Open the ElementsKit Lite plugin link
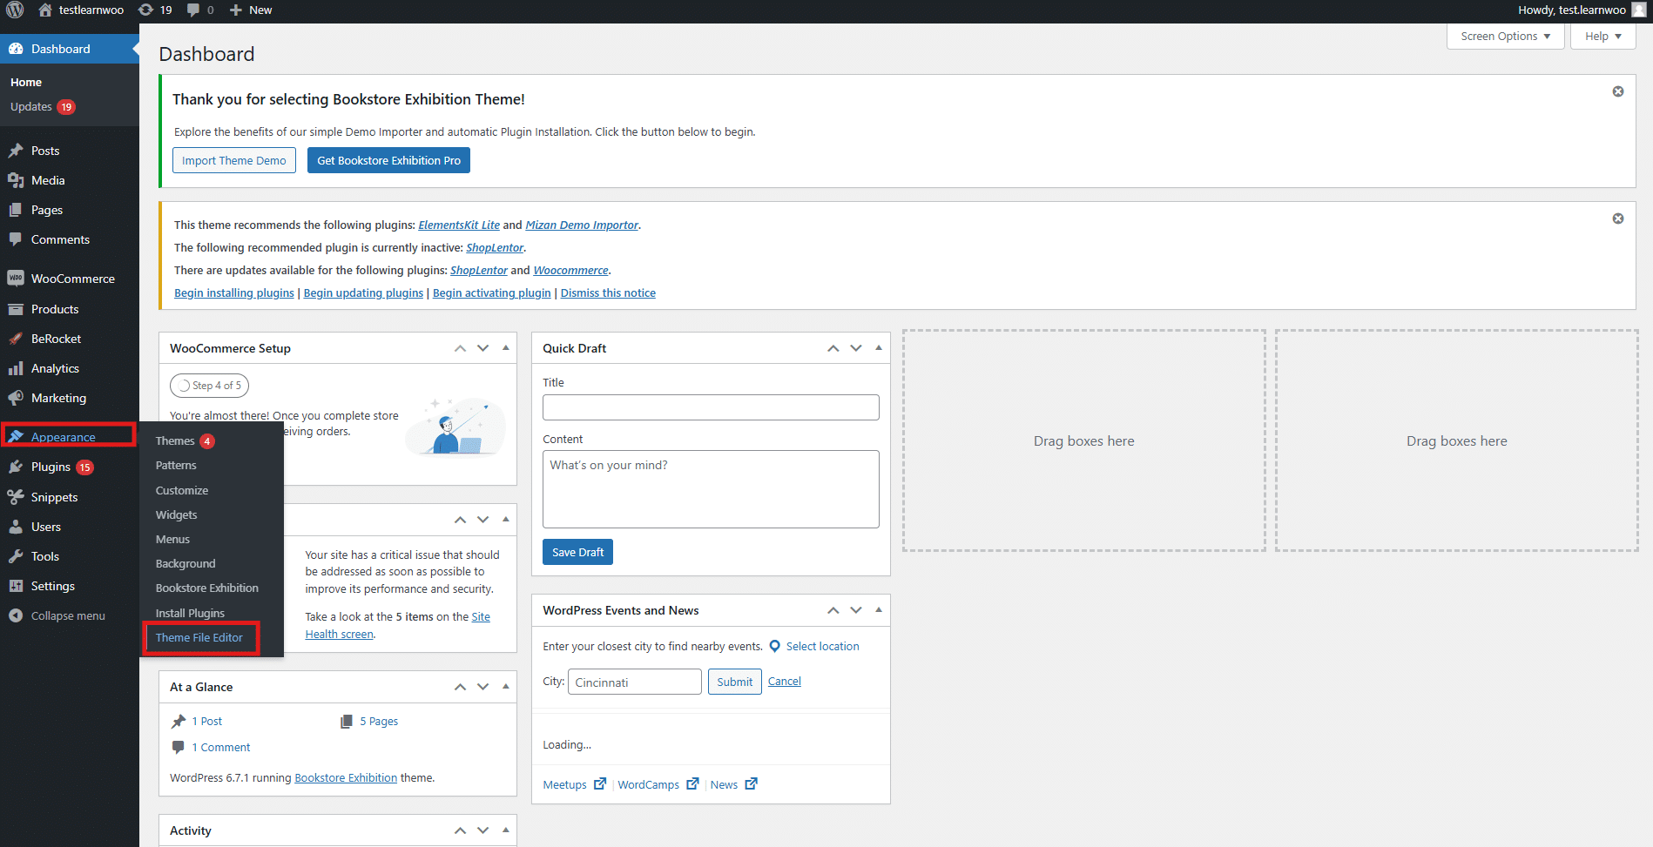 [459, 225]
